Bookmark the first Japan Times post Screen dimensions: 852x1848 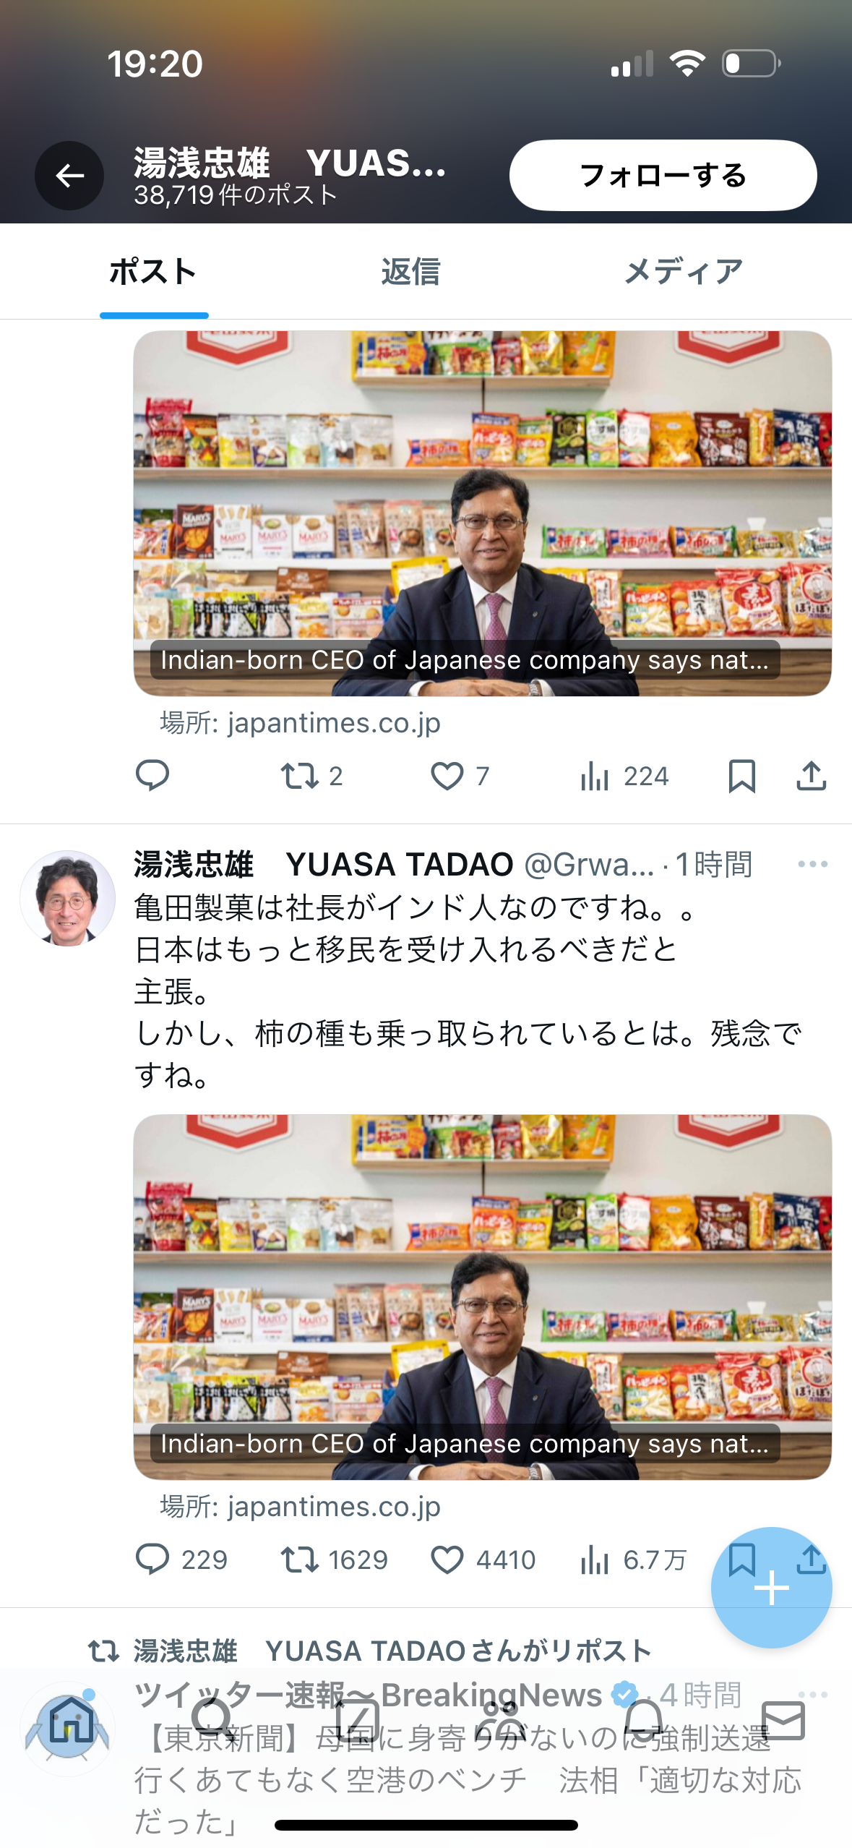coord(741,776)
